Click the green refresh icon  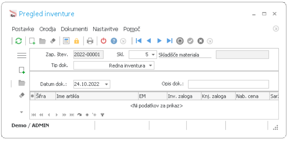click(18, 41)
